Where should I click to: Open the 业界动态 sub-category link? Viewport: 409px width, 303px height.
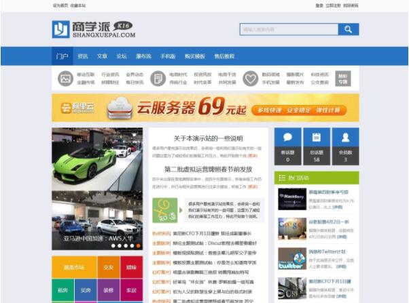(x=135, y=75)
